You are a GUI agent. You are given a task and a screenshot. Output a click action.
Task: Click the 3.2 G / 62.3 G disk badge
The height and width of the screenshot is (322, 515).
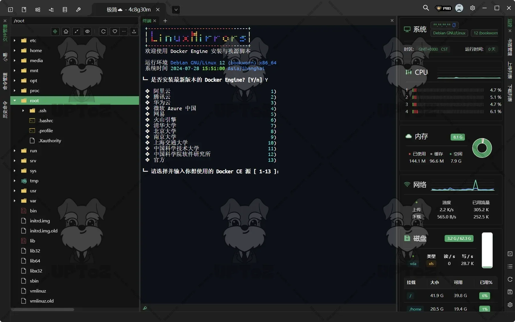click(x=459, y=238)
